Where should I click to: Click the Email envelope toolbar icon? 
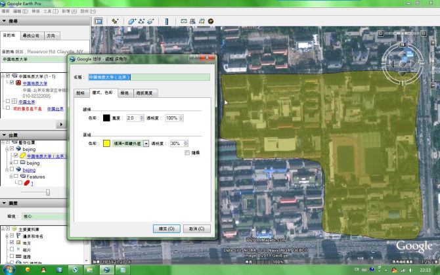coord(184,21)
